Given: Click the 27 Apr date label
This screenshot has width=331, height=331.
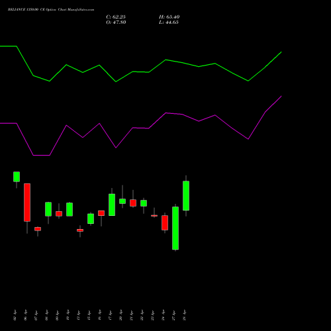Looking at the screenshot, I should coord(174,315).
